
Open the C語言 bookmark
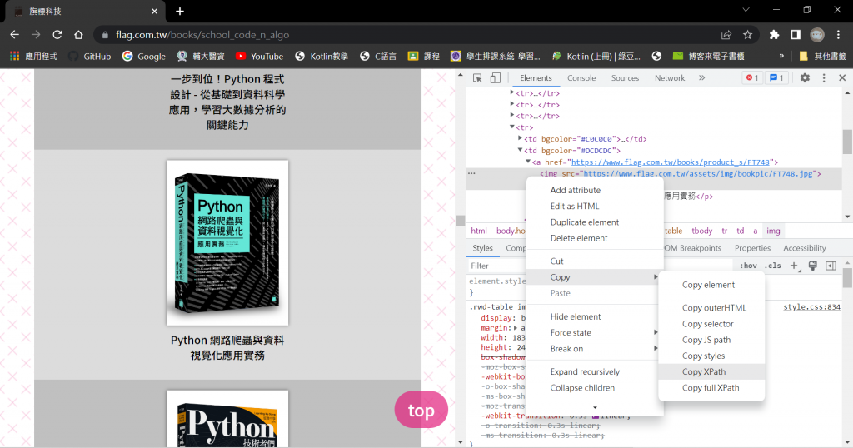[378, 56]
